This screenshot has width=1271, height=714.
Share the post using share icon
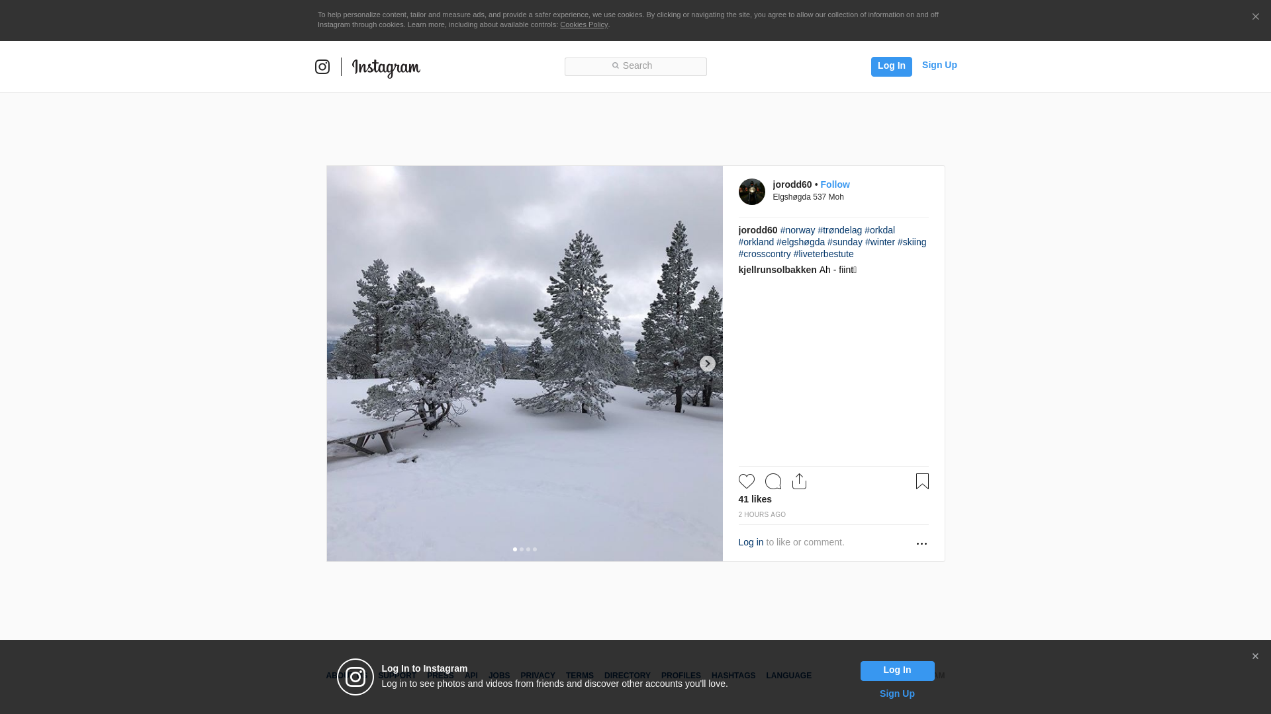799,481
